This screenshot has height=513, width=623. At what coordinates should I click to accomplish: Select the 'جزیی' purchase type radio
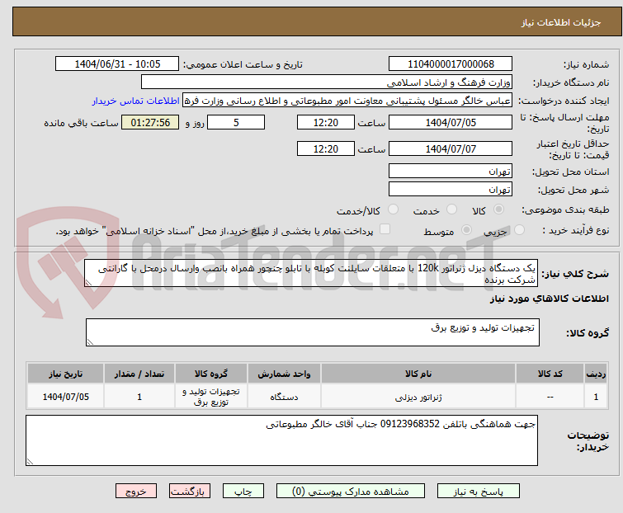click(x=519, y=230)
